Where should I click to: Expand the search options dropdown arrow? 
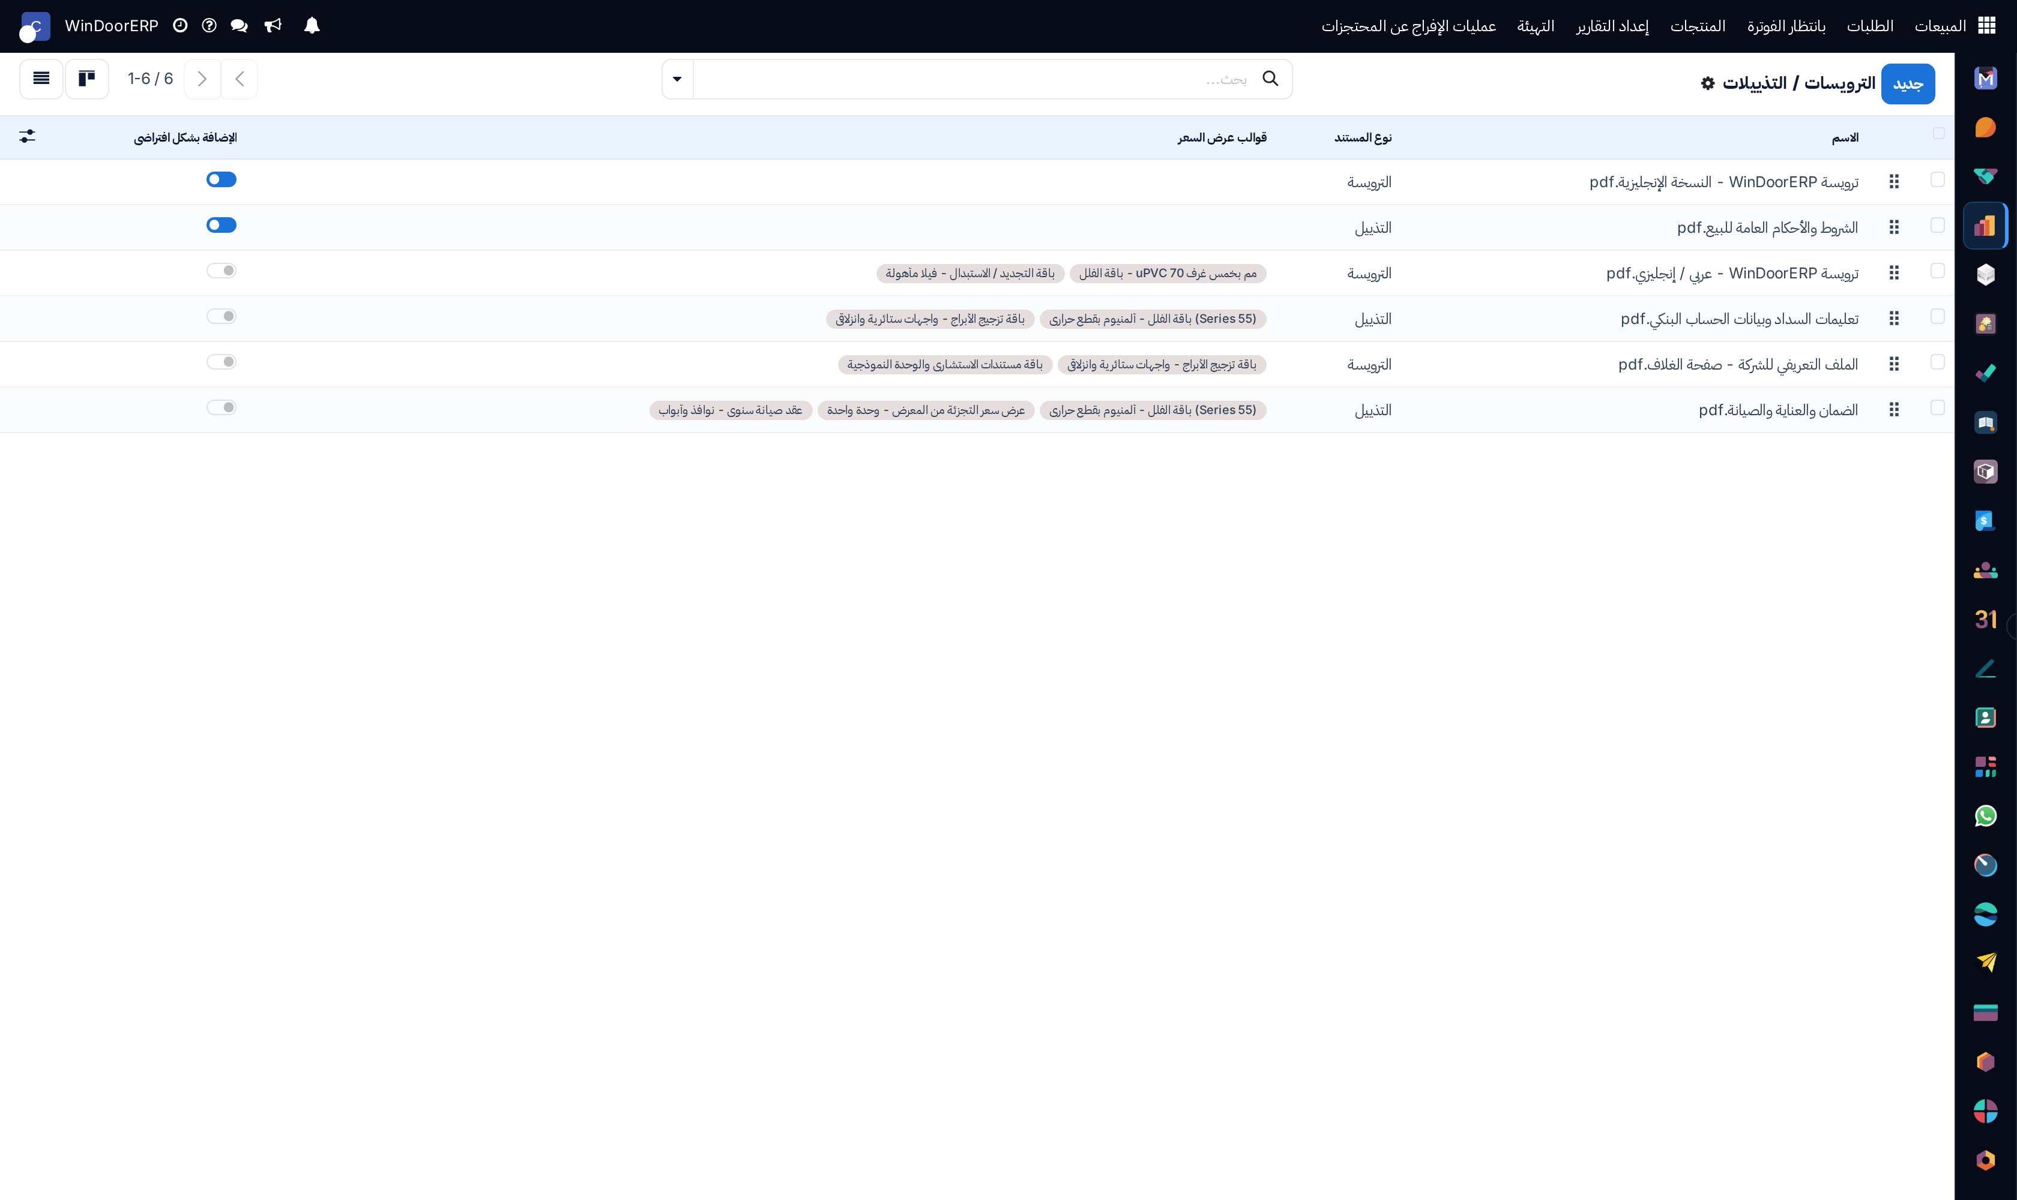pos(677,79)
